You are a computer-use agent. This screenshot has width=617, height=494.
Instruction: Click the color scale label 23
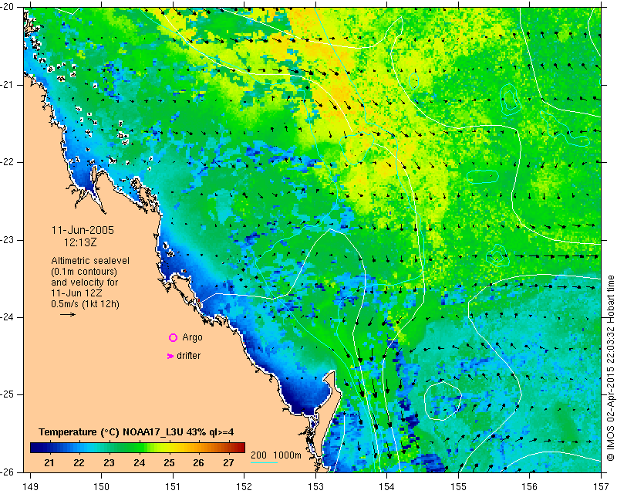109,463
